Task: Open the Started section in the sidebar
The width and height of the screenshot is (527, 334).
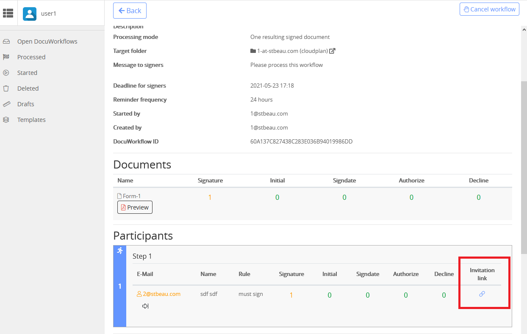Action: (28, 72)
